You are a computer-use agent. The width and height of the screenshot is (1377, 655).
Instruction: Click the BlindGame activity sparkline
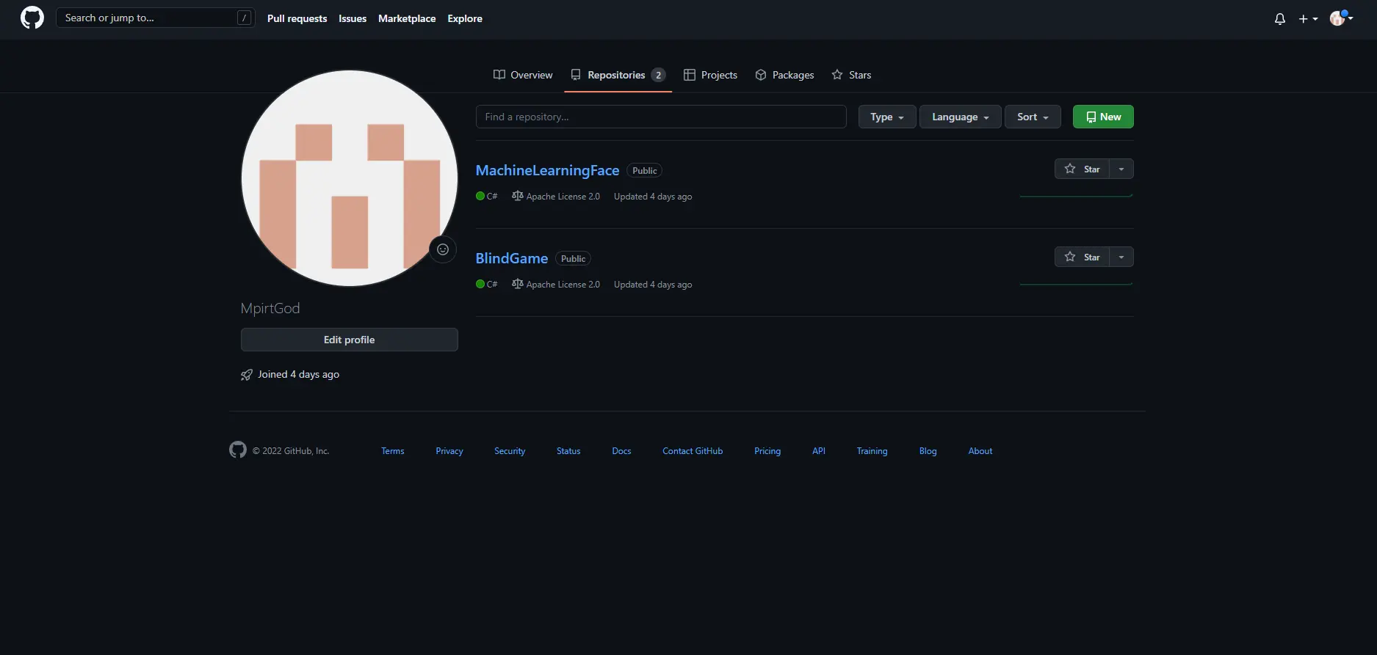point(1076,284)
